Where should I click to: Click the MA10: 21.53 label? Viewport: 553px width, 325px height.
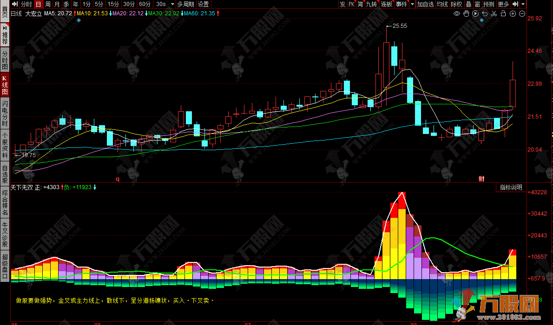point(92,13)
